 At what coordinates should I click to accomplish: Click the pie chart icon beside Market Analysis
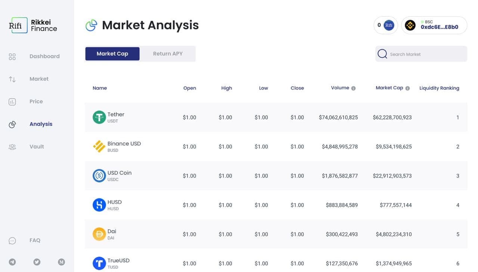pyautogui.click(x=91, y=25)
